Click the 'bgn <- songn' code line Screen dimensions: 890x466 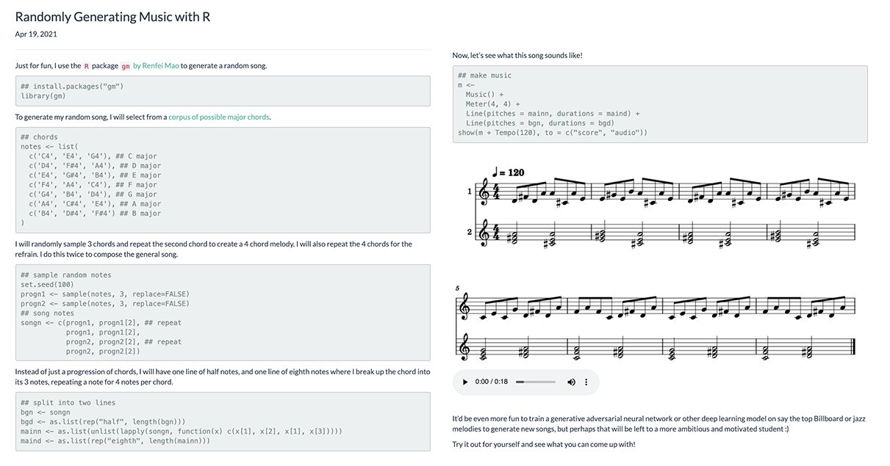coord(46,412)
